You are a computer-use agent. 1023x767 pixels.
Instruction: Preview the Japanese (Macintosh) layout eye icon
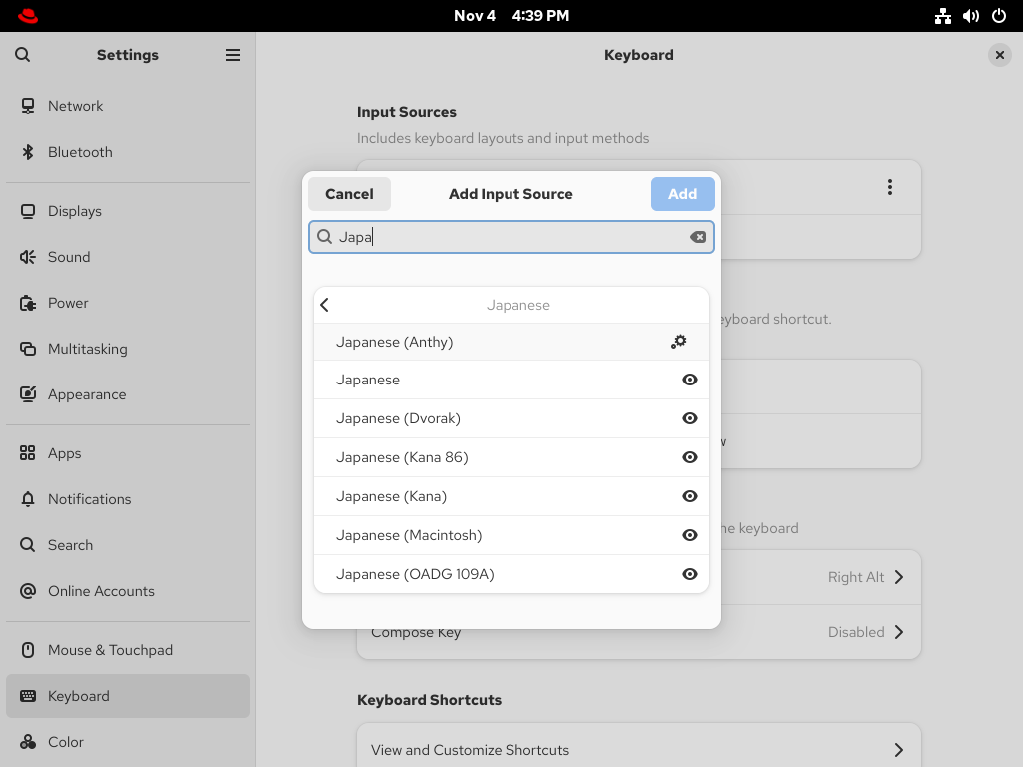(x=689, y=535)
